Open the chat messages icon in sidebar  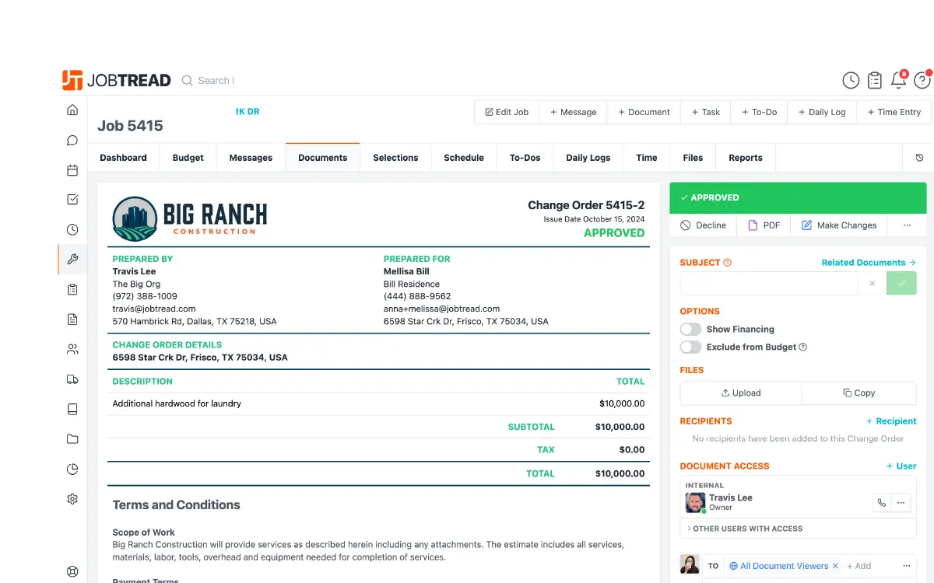(72, 140)
